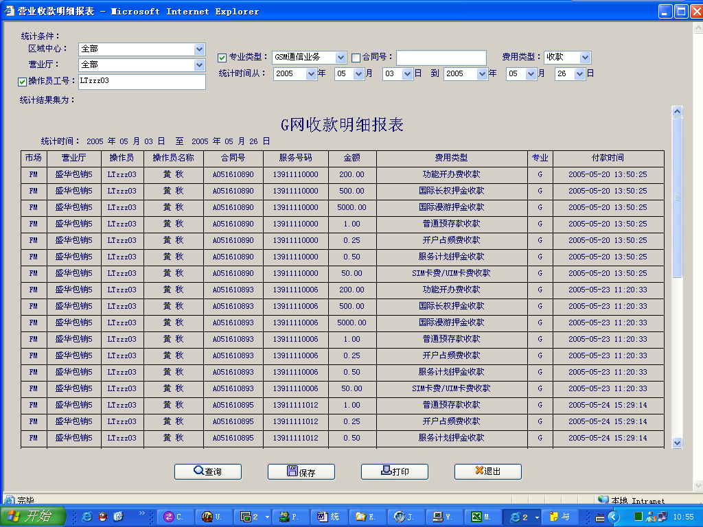Click the report scrollbar down arrow

677,443
